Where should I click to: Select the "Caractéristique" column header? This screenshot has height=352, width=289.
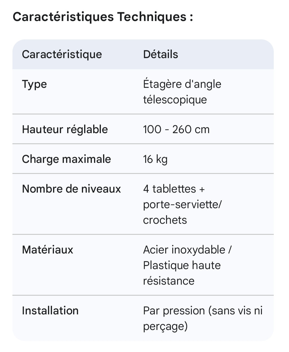pyautogui.click(x=62, y=54)
